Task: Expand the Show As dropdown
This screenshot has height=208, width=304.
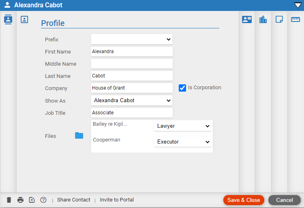Action: pyautogui.click(x=132, y=101)
